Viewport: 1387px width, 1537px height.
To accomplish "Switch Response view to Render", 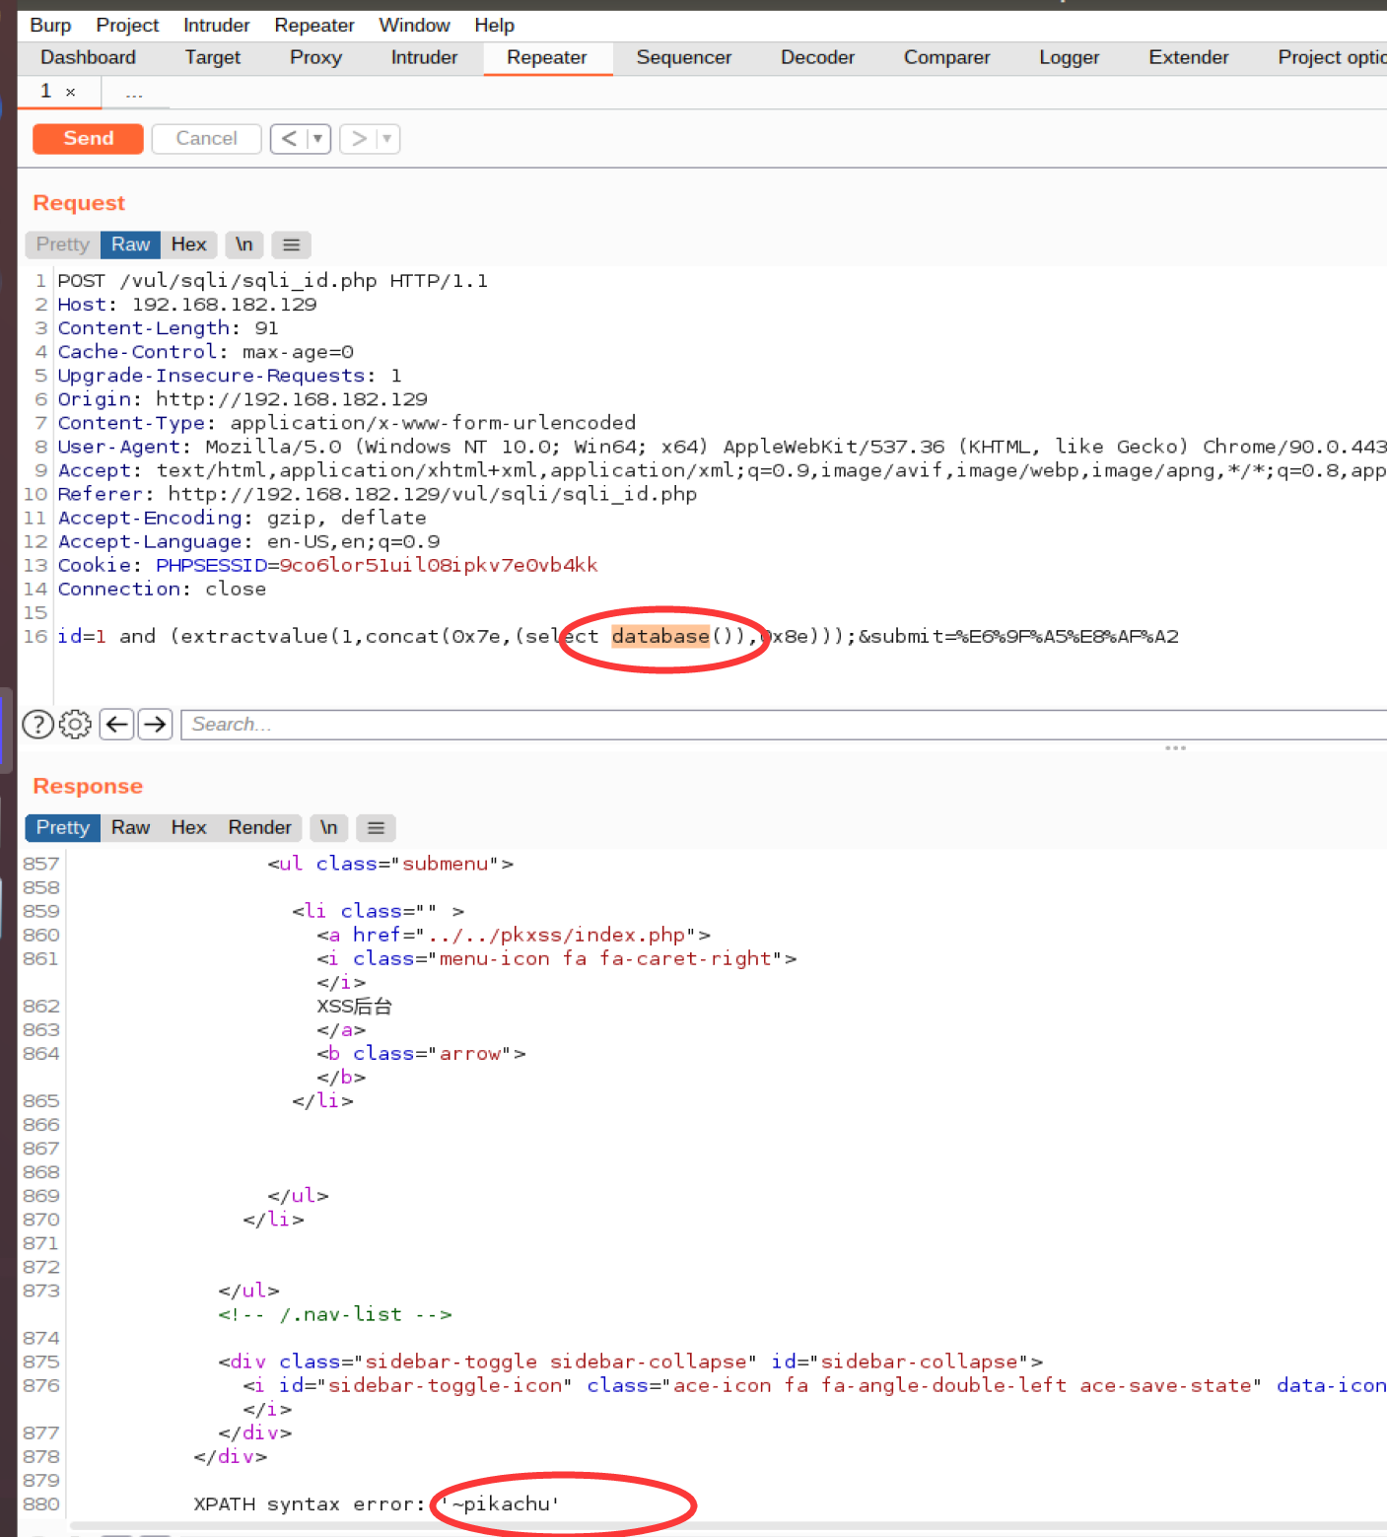I will (x=259, y=827).
